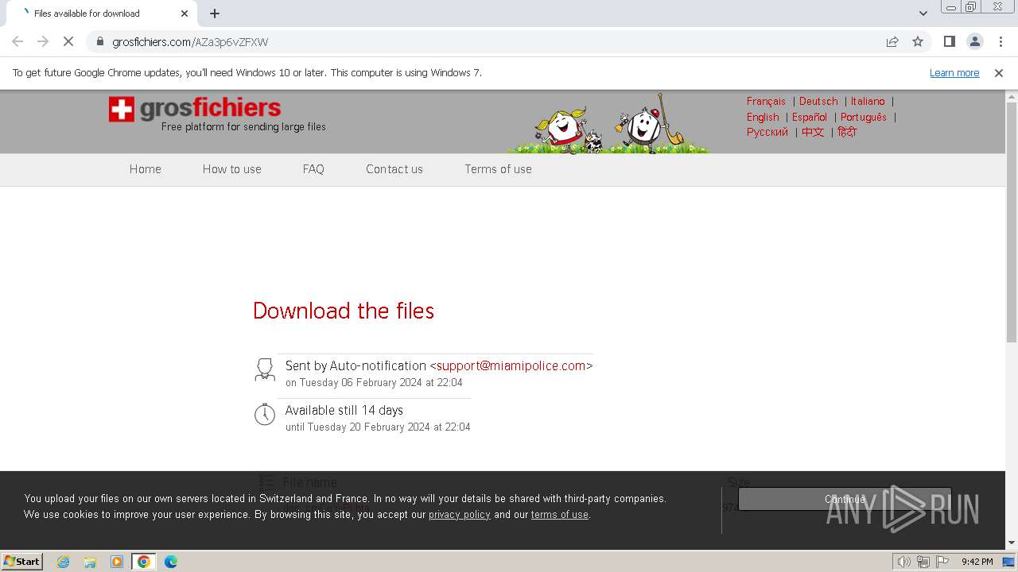Viewport: 1018px width, 572px height.
Task: Switch language to English
Action: [763, 117]
